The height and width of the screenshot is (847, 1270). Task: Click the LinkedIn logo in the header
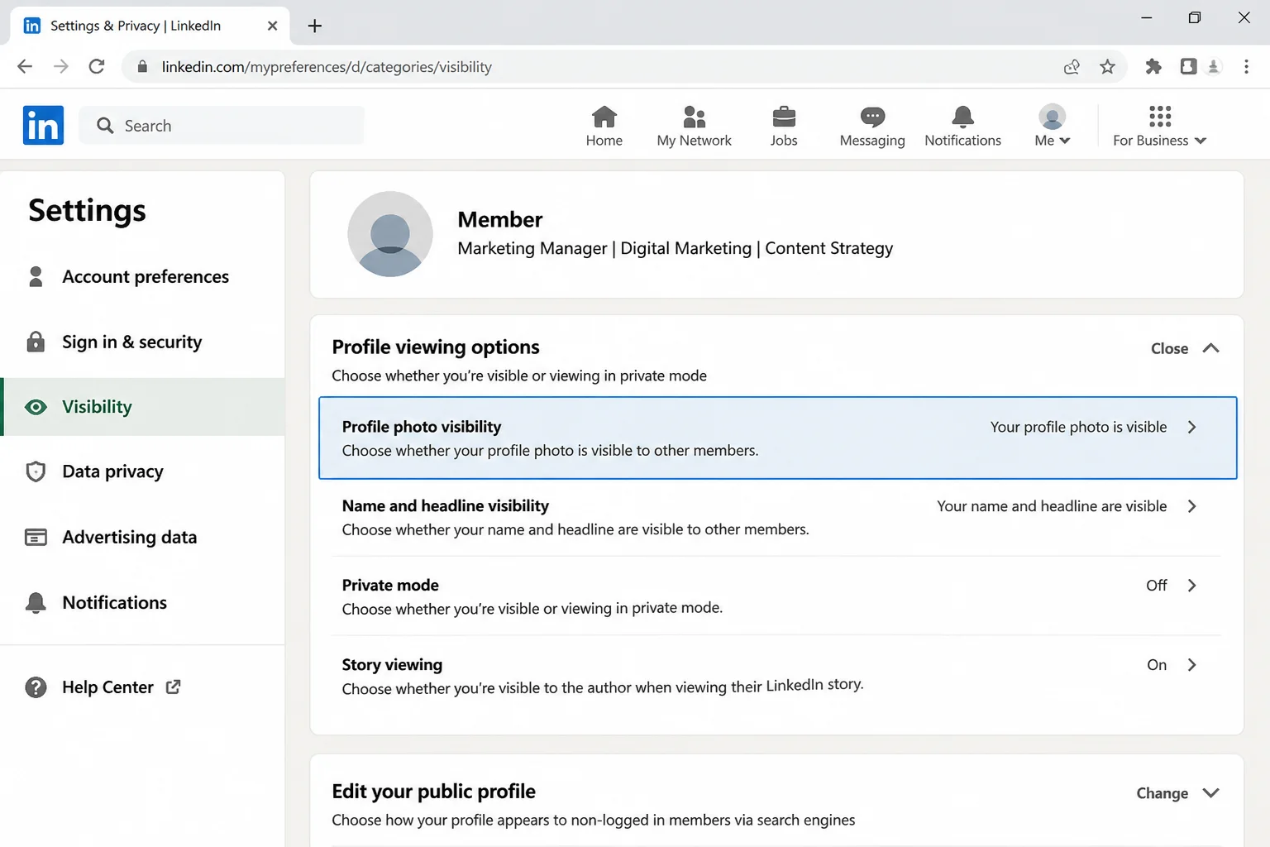[43, 125]
